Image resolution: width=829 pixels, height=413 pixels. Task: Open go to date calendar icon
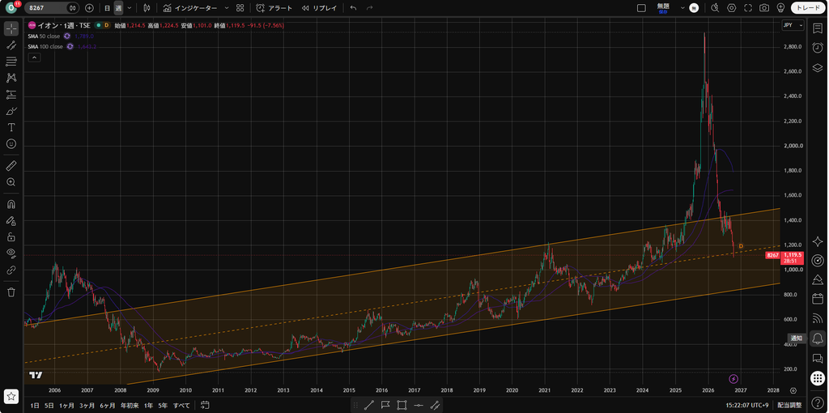point(206,406)
